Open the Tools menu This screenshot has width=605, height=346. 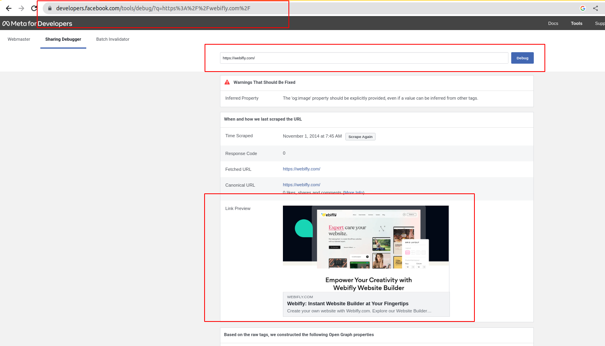(577, 23)
